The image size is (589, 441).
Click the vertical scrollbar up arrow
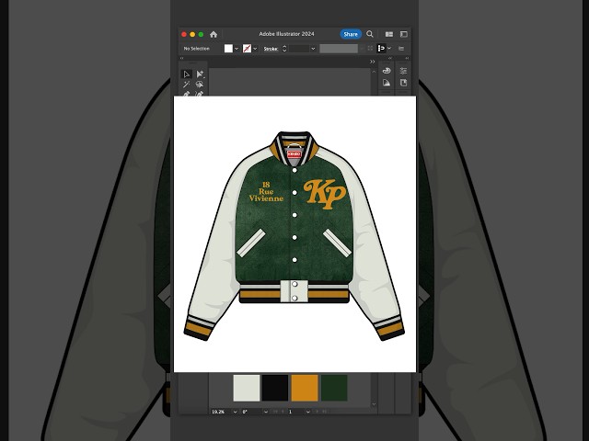coord(374,72)
